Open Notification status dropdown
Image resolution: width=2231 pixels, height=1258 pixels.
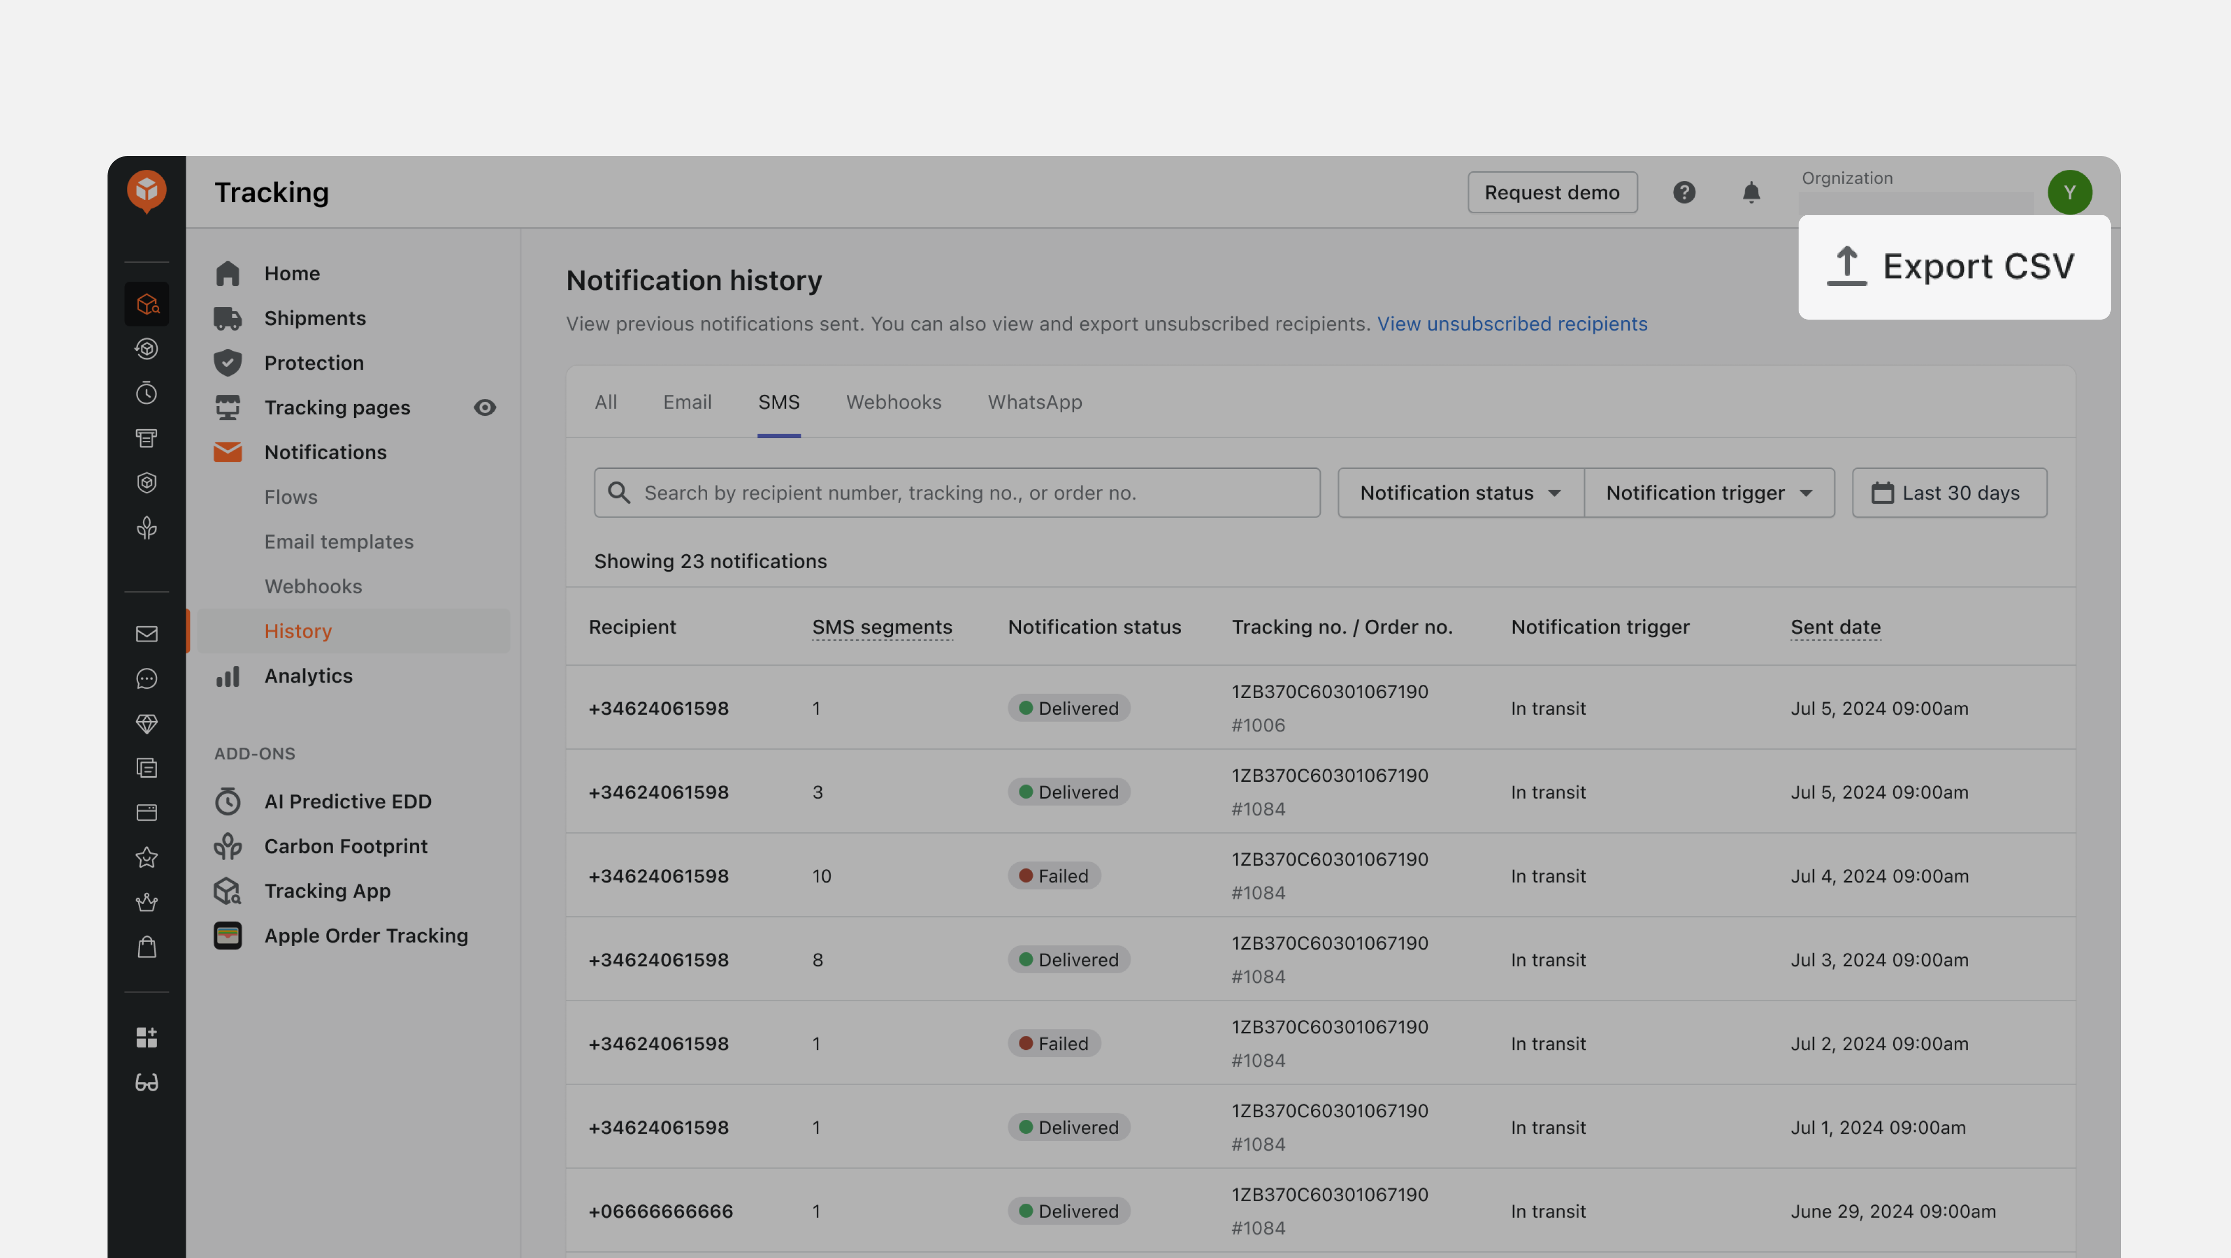pyautogui.click(x=1460, y=492)
